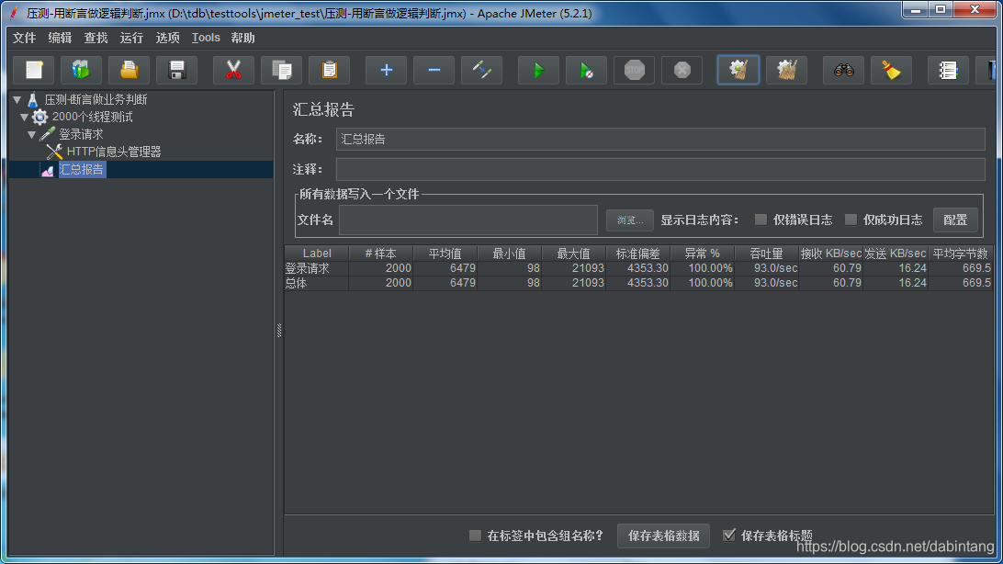Save the test plan with floppy icon
The image size is (1003, 564).
tap(177, 70)
